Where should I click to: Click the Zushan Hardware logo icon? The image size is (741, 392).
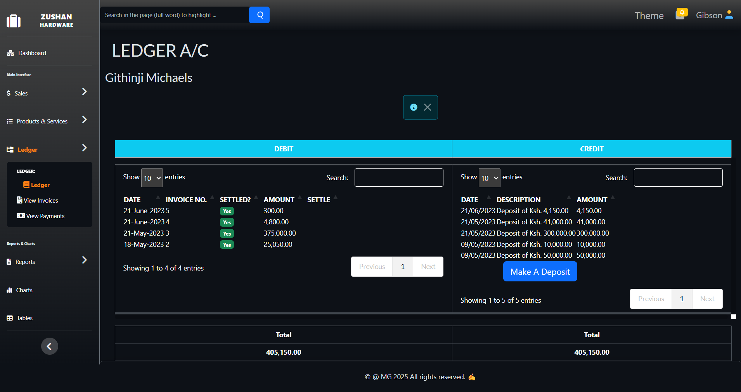tap(14, 21)
